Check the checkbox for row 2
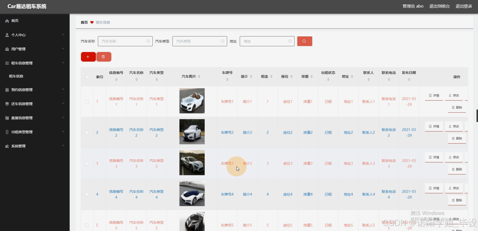This screenshot has width=478, height=231. click(x=87, y=132)
